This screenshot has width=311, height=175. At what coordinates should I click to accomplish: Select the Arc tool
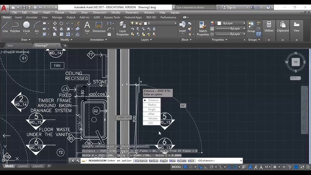37,27
